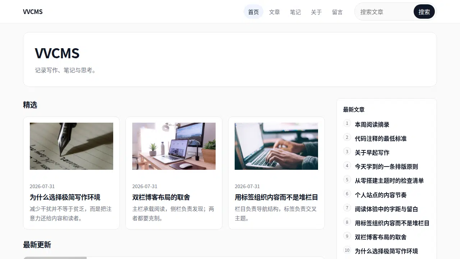
Task: Click the 精选 section heading
Action: [30, 105]
